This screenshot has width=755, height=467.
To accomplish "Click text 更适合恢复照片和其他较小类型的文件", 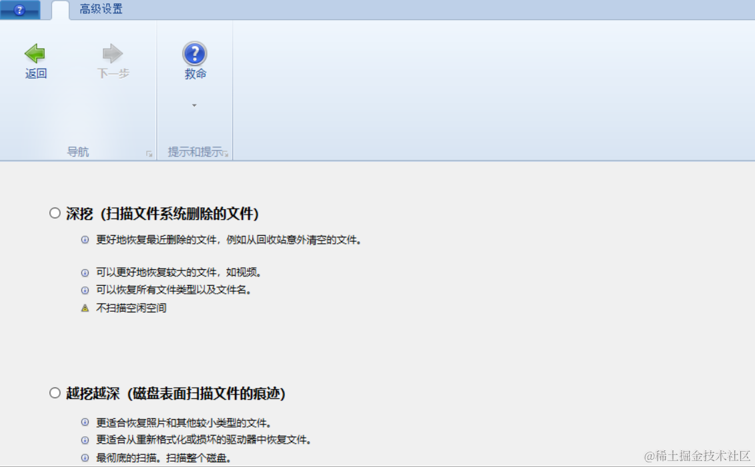I will tap(184, 423).
